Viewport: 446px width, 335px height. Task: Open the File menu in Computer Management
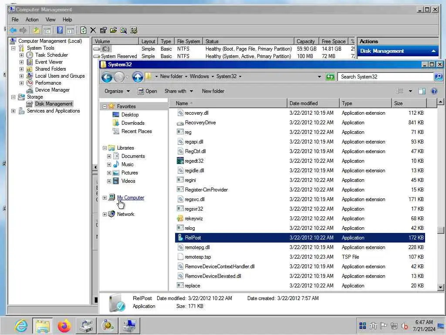coord(15,20)
